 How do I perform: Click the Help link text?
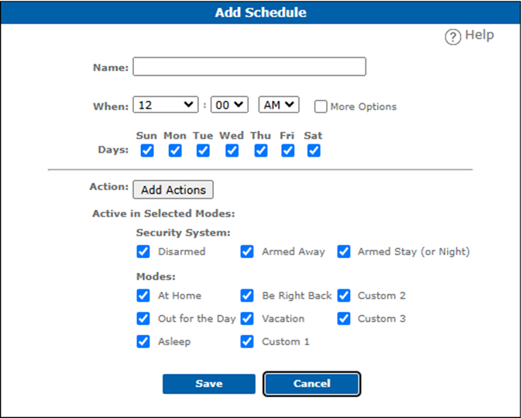pyautogui.click(x=479, y=35)
